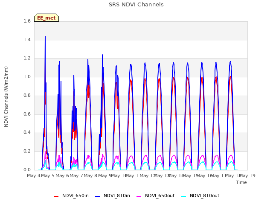Click the 1.0 y-axis tick label
The height and width of the screenshot is (204, 273).
click(27, 76)
